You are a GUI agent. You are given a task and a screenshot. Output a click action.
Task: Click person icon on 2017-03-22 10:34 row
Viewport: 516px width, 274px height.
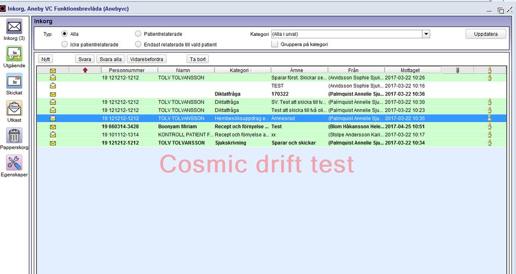pyautogui.click(x=490, y=143)
